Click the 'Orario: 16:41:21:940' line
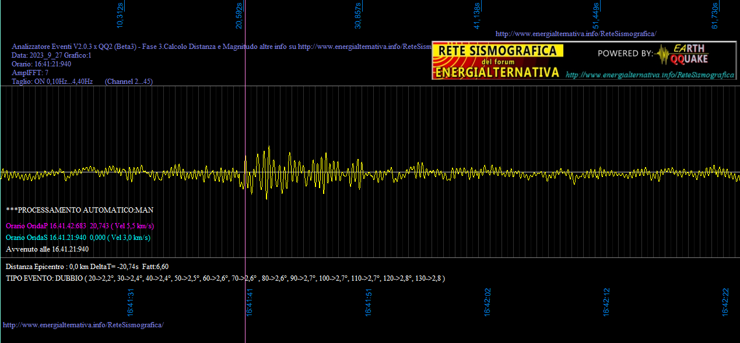The image size is (740, 343). pos(41,64)
